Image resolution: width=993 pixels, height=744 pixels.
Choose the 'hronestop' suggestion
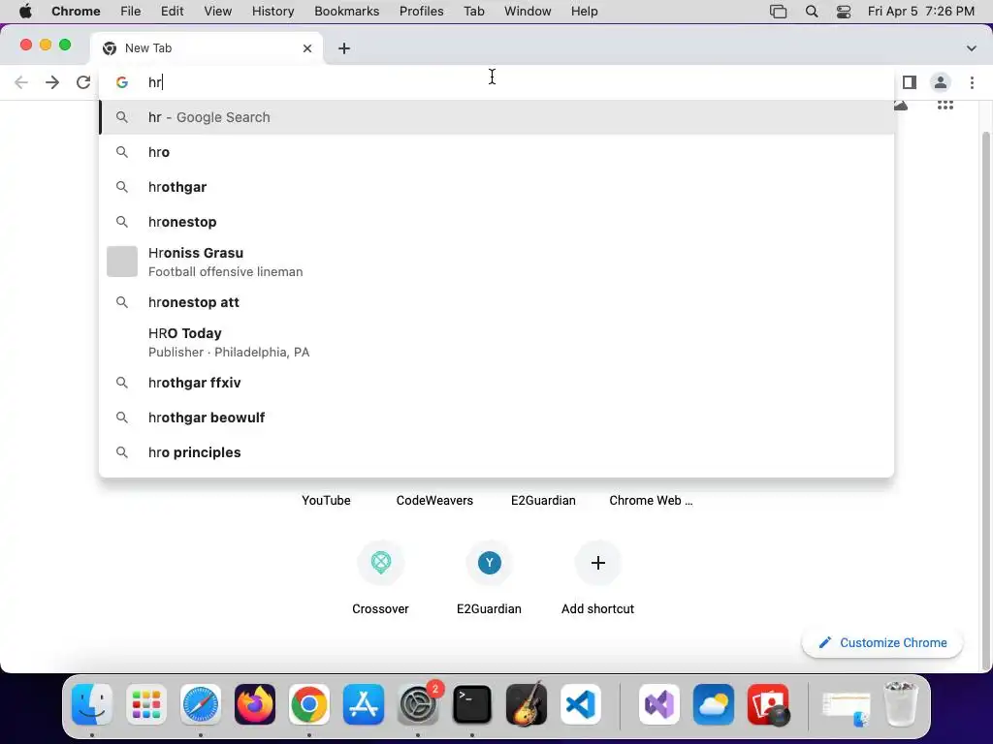[496, 222]
